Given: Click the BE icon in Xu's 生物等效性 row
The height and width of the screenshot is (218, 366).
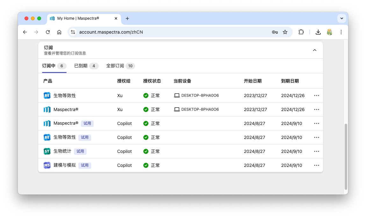Looking at the screenshot, I should (x=47, y=96).
